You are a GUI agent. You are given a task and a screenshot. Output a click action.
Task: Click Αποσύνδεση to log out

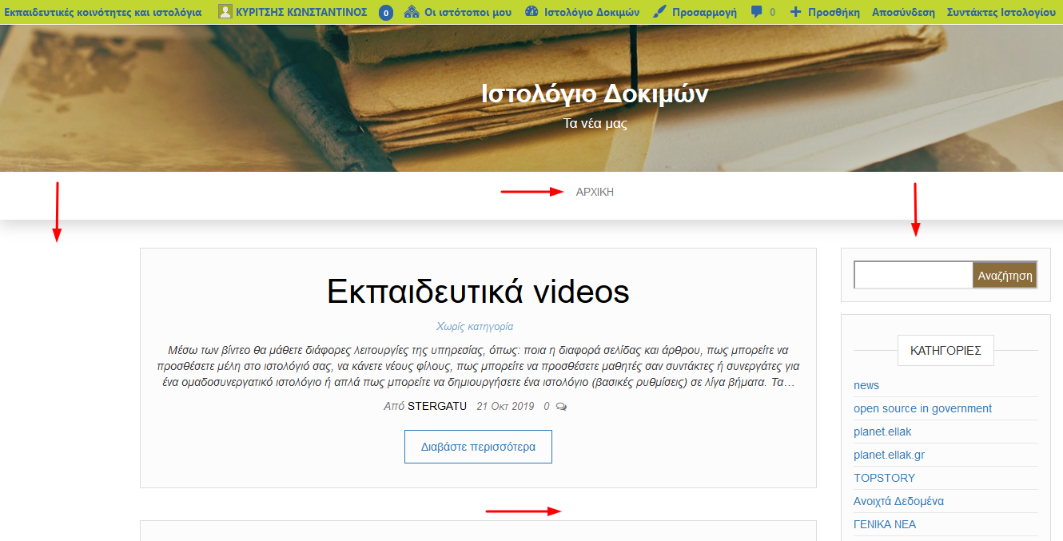tap(903, 12)
